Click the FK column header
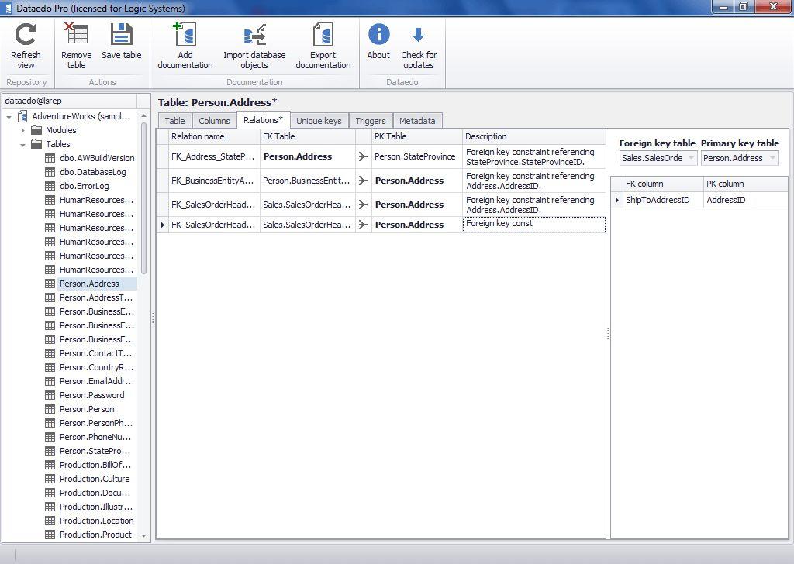794x564 pixels. [662, 184]
